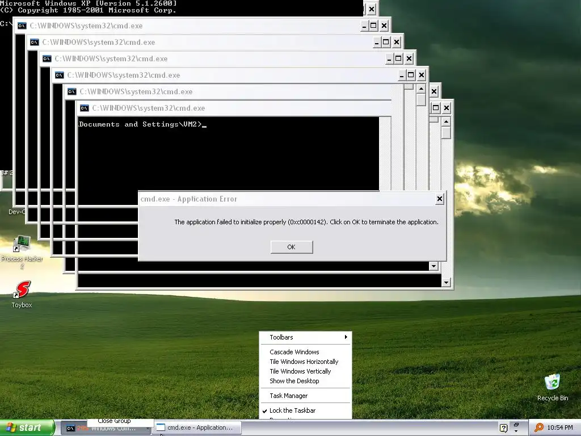Close the frontmost cmd.exe window with the VM2 prompt
The width and height of the screenshot is (581, 436).
(x=447, y=108)
